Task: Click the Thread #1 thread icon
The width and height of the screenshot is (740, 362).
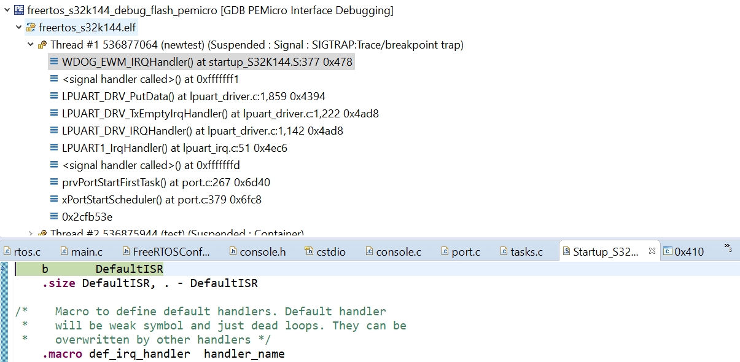Action: (x=42, y=45)
